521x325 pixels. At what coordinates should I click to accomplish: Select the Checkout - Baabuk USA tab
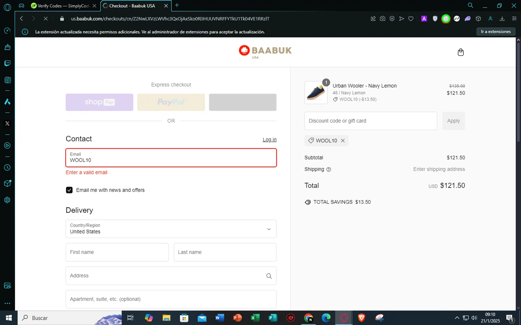click(132, 6)
